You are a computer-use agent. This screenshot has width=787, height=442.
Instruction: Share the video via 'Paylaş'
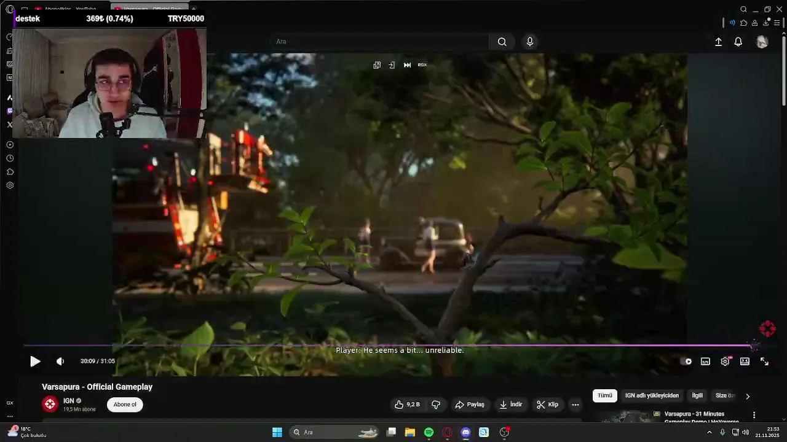pos(470,405)
